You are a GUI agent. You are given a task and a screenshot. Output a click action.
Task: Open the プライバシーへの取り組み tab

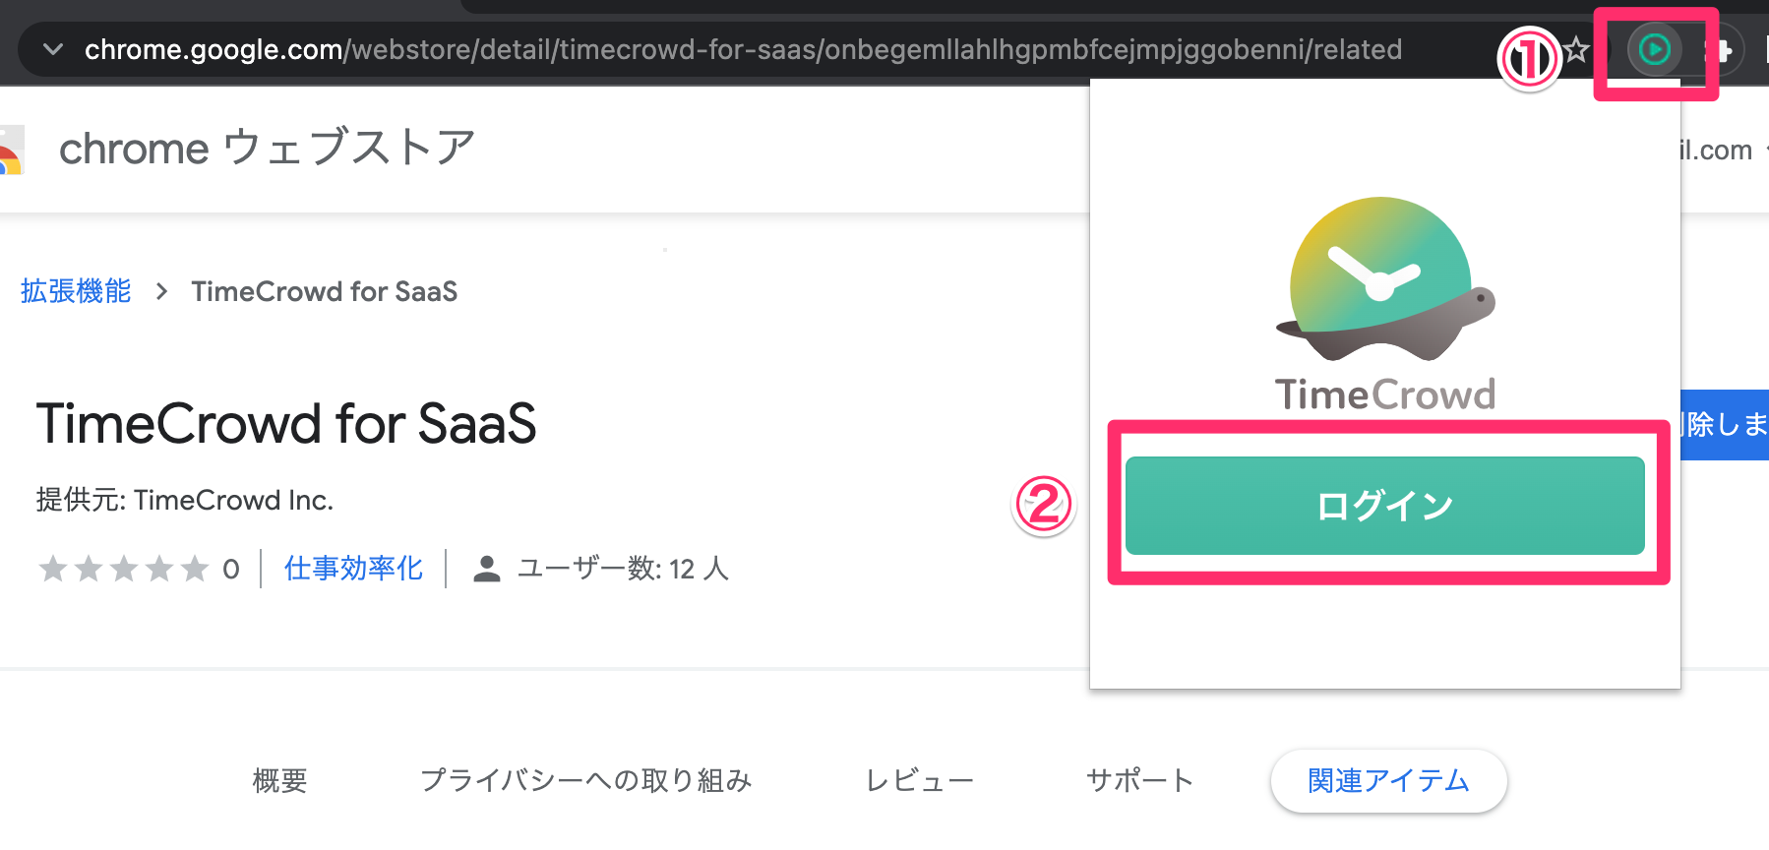pyautogui.click(x=587, y=780)
